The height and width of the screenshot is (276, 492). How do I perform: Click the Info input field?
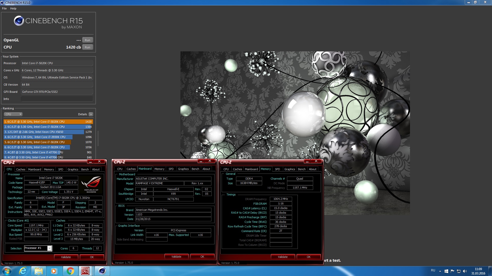click(57, 99)
